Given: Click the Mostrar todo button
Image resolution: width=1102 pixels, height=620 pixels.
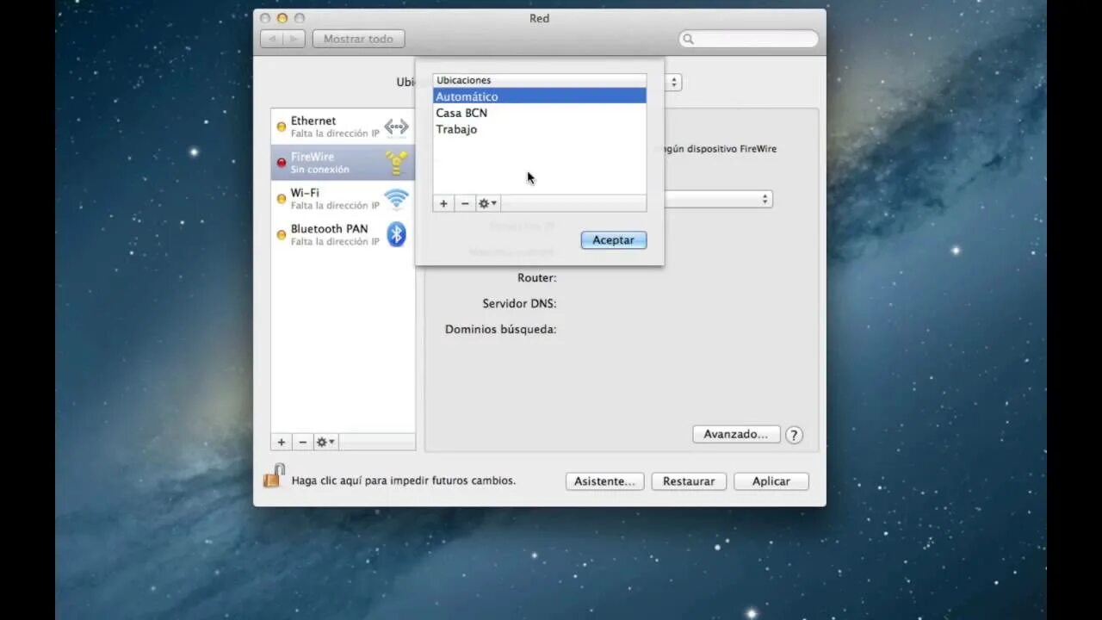Looking at the screenshot, I should 358,39.
